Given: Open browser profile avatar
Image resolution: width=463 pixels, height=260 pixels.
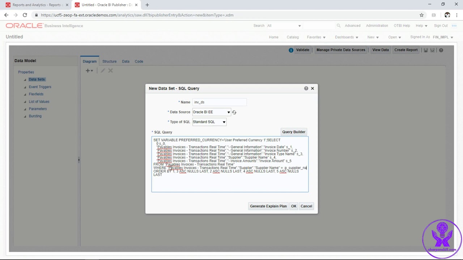Looking at the screenshot, I should (447, 15).
